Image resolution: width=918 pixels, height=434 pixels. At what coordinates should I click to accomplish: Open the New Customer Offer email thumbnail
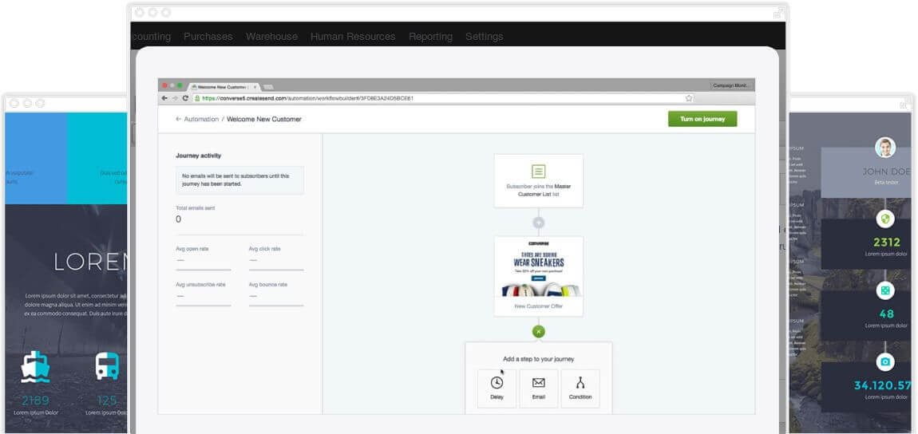[539, 271]
